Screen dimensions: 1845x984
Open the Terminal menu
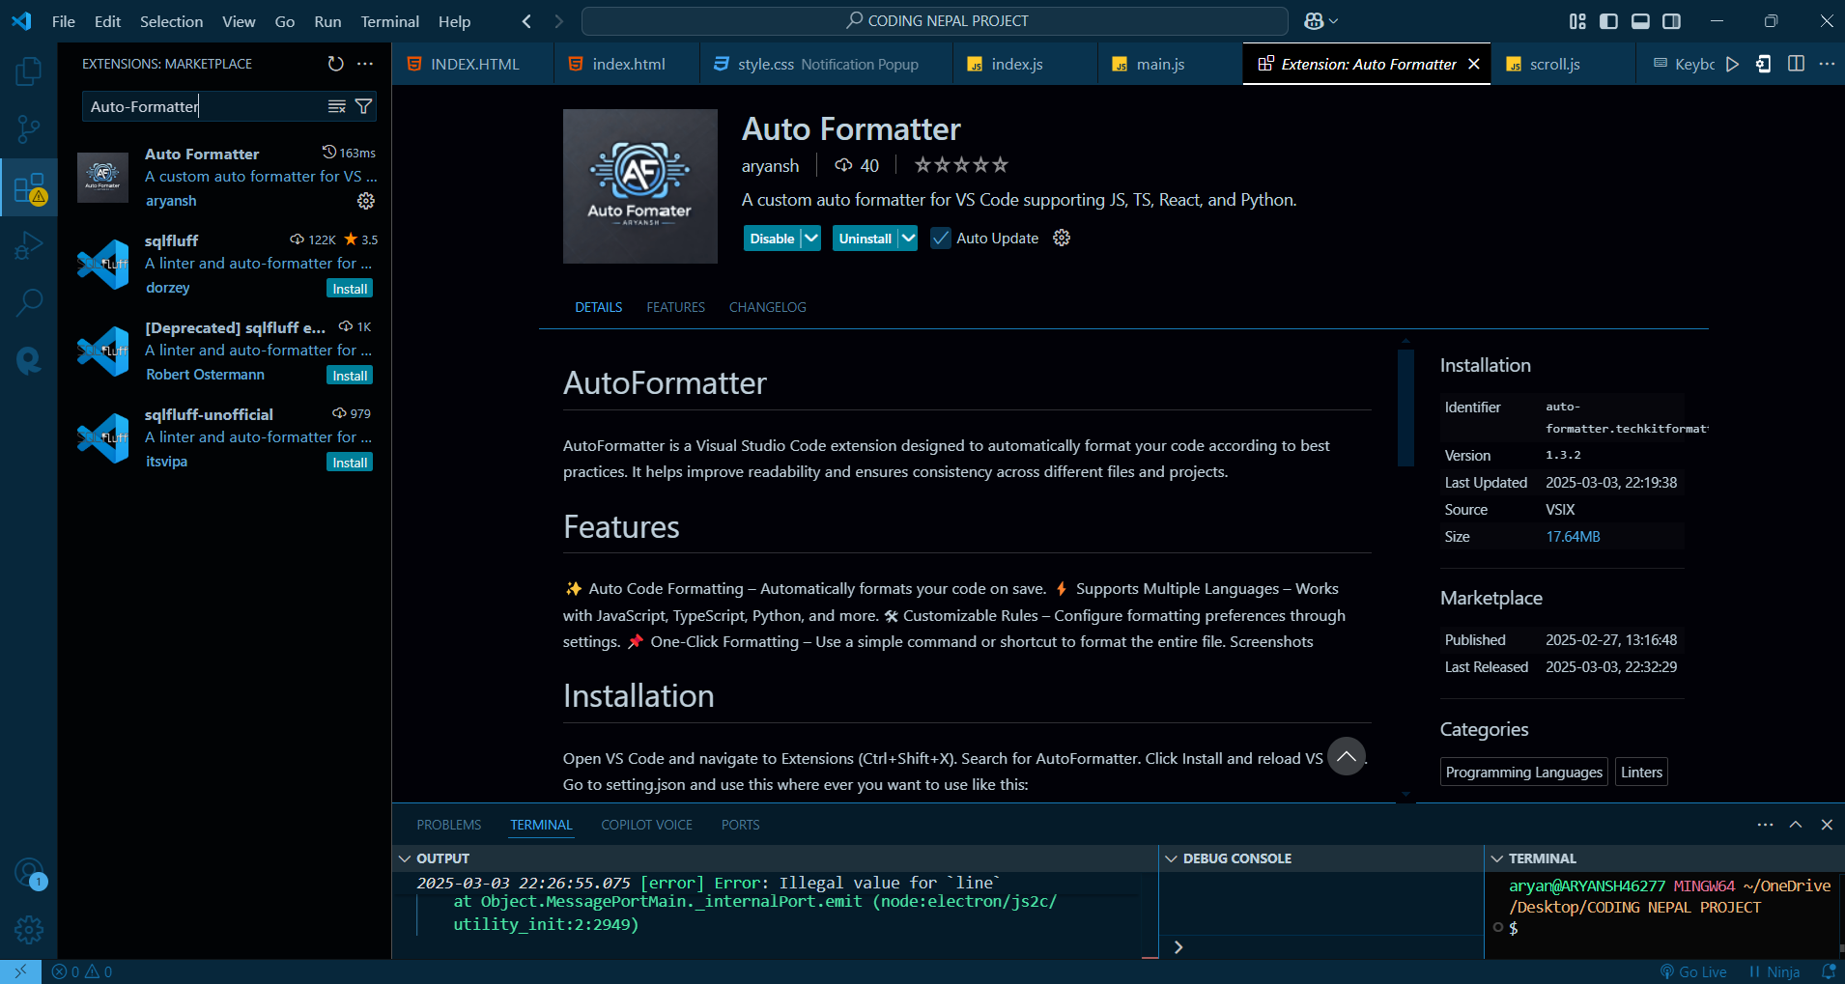[x=390, y=21]
